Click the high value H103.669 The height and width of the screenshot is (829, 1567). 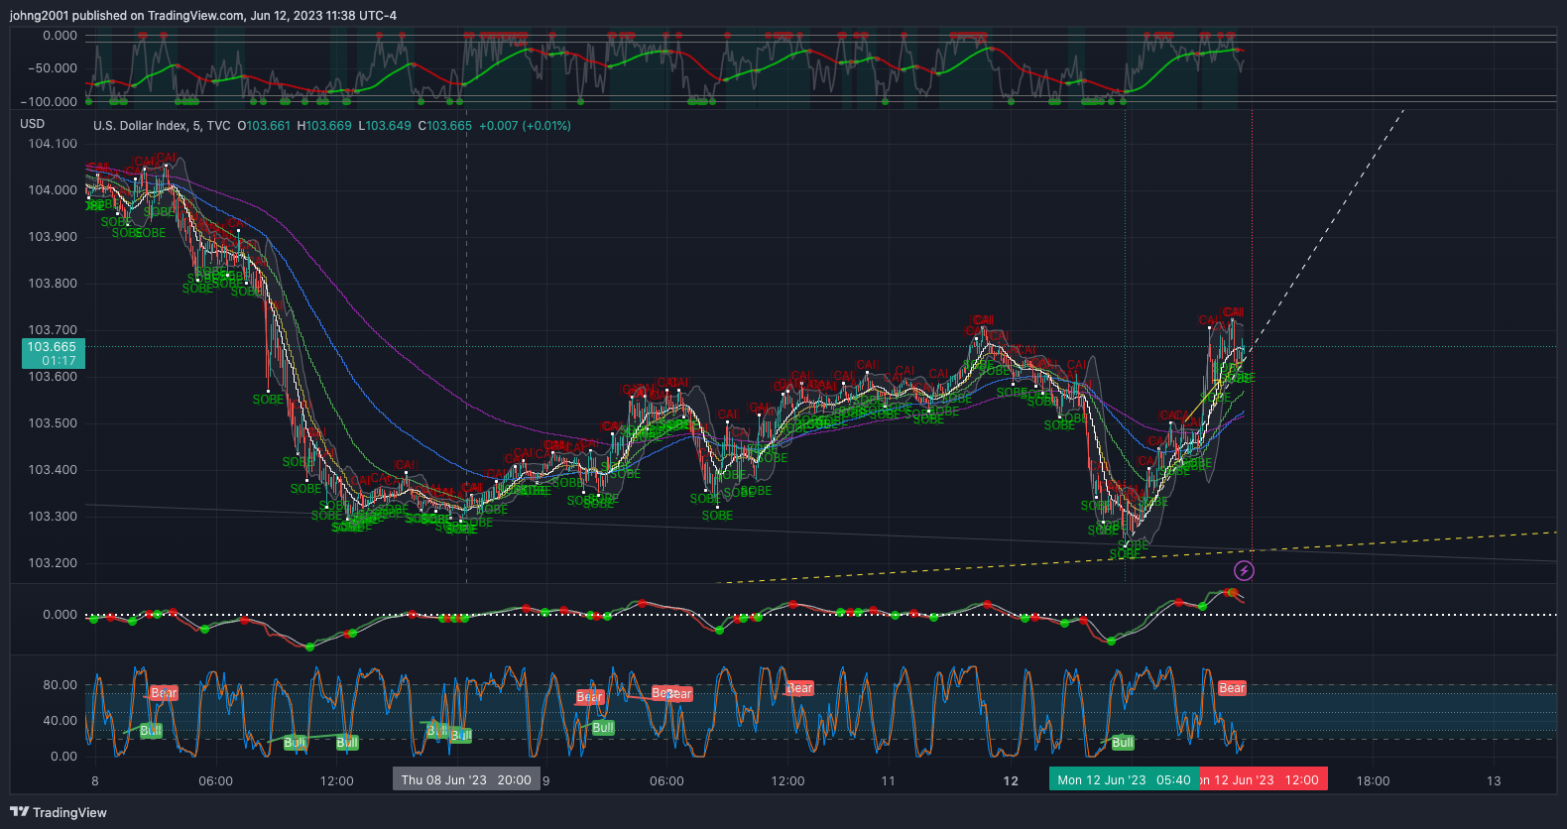click(x=324, y=126)
